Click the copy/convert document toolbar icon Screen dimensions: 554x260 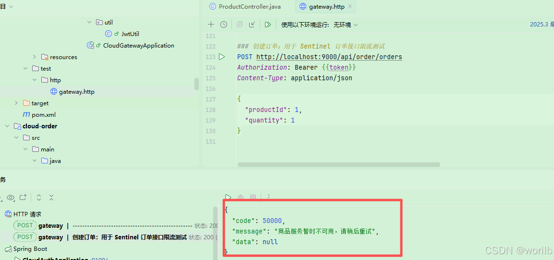240,25
